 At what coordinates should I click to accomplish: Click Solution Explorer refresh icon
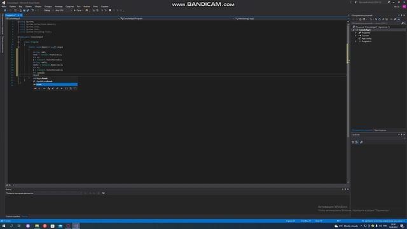pos(379,19)
